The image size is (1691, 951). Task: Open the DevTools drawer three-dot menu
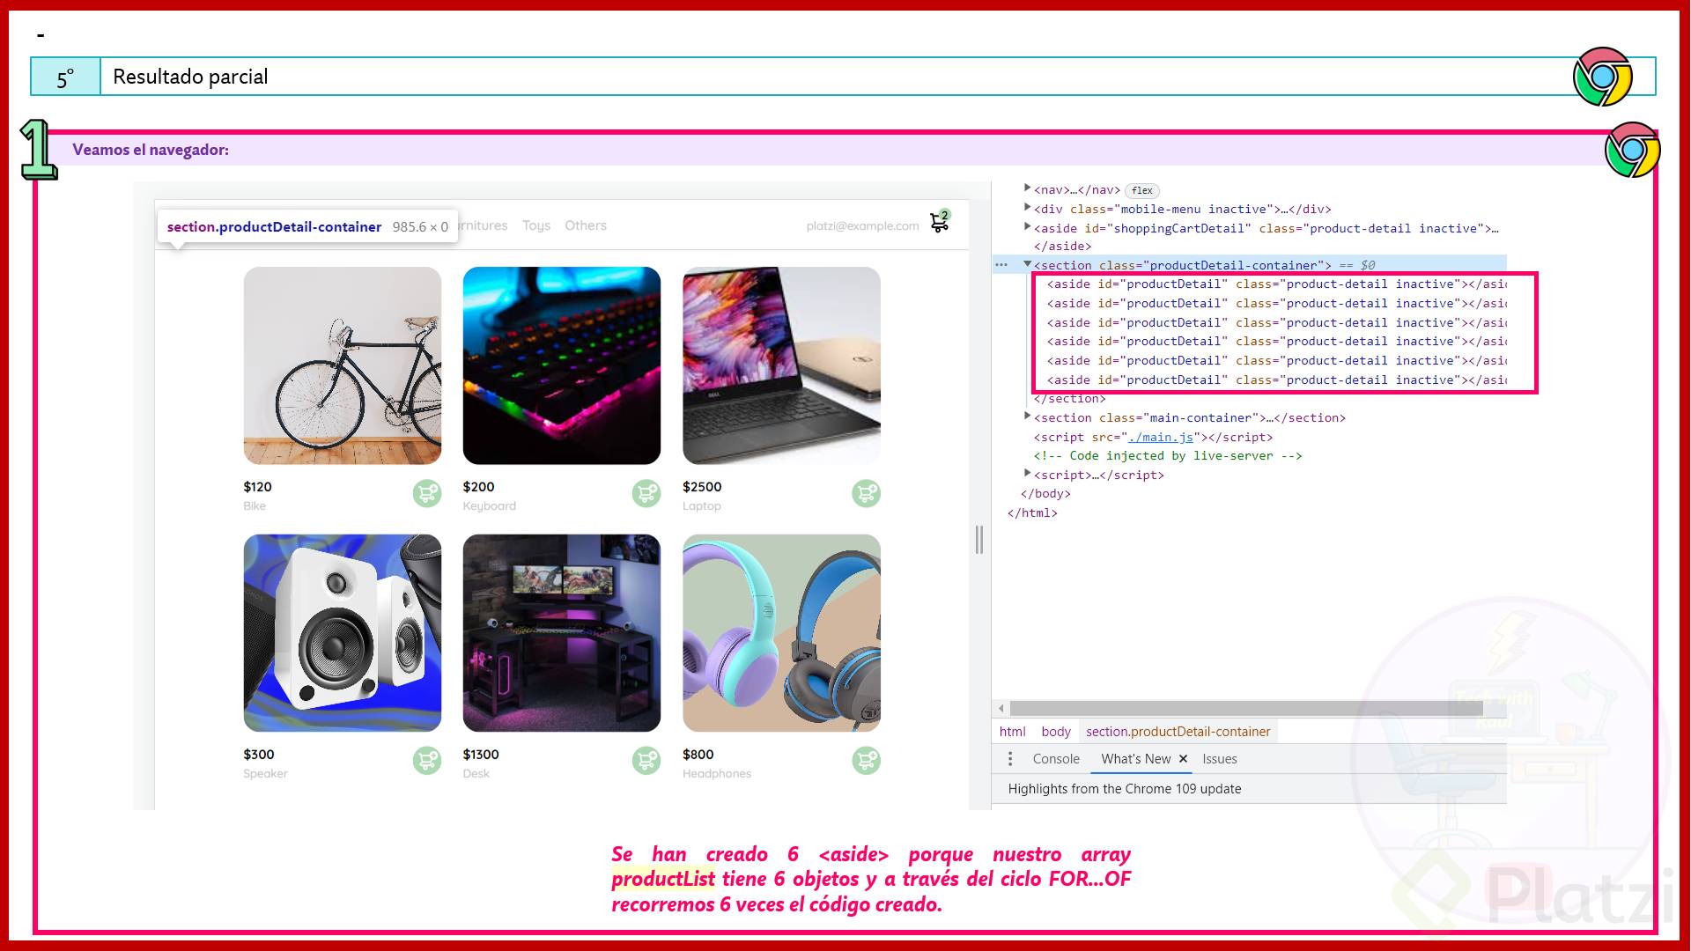click(x=1010, y=759)
